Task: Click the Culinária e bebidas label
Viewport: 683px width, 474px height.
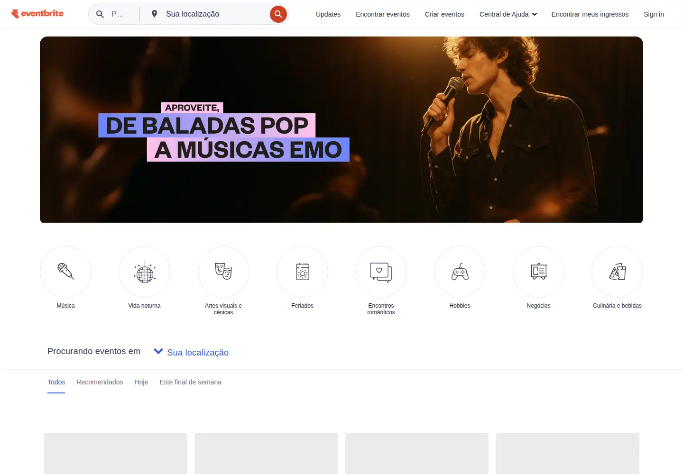Action: point(618,306)
